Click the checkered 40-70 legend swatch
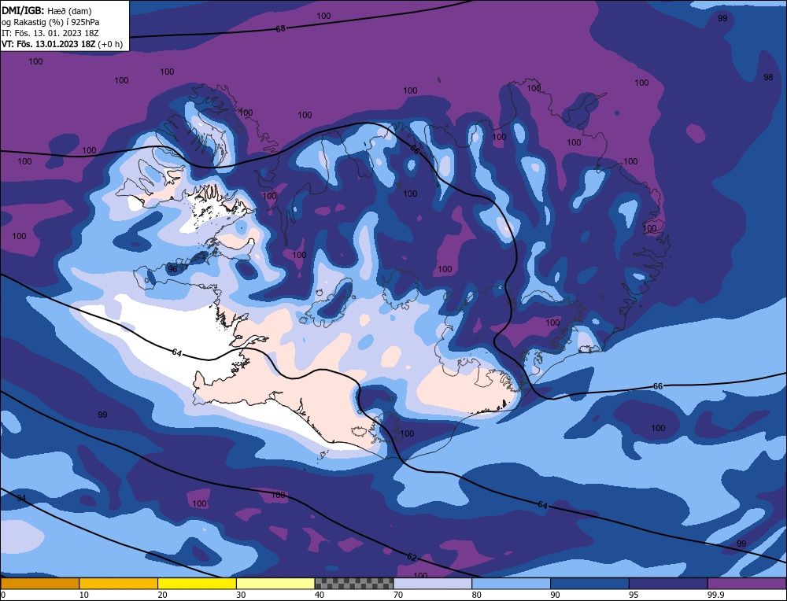This screenshot has width=787, height=601. (x=354, y=583)
